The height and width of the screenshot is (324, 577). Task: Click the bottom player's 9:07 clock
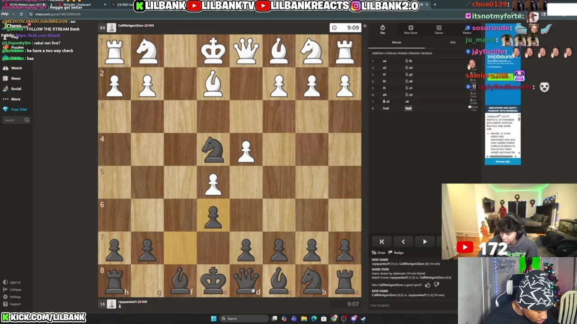coord(353,304)
